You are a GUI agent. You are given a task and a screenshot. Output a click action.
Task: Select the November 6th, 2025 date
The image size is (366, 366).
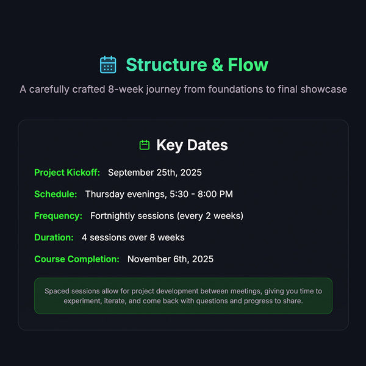(170, 259)
